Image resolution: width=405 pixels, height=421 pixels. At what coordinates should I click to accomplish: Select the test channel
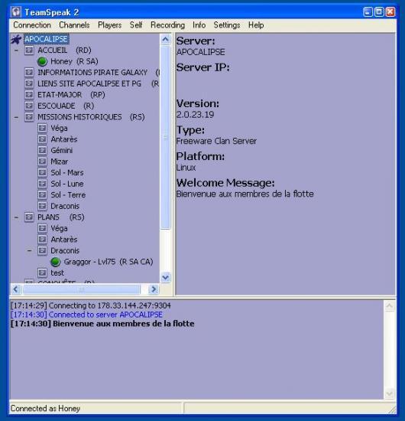57,273
